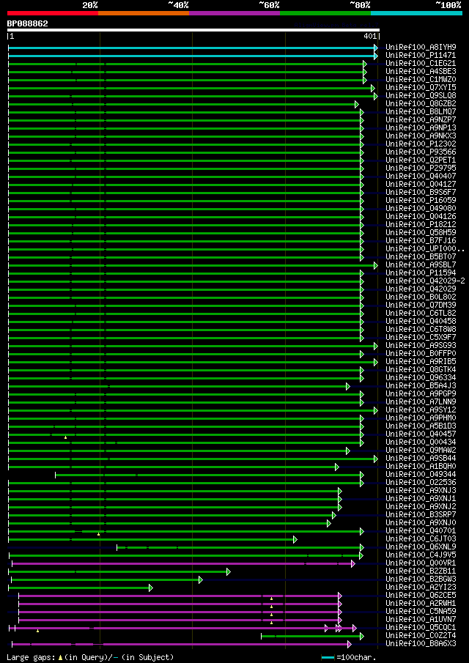Open the UniRef100_P11471 hit label

(421, 56)
